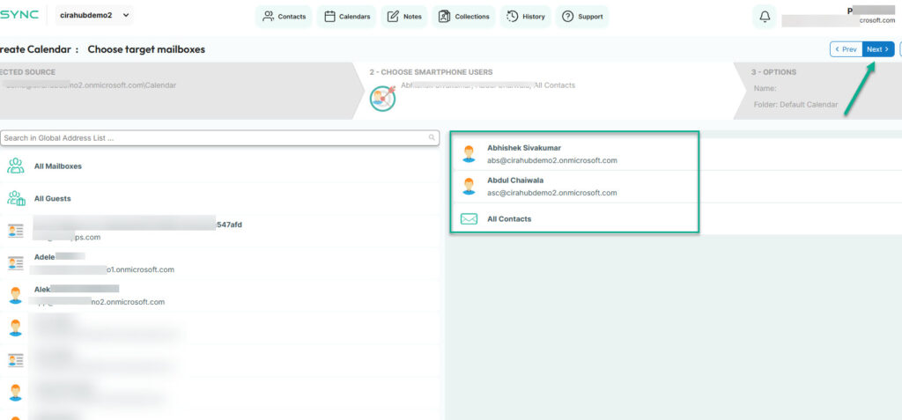This screenshot has height=420, width=902.
Task: Expand the cirahubdemo2 tenant dropdown
Action: (94, 16)
